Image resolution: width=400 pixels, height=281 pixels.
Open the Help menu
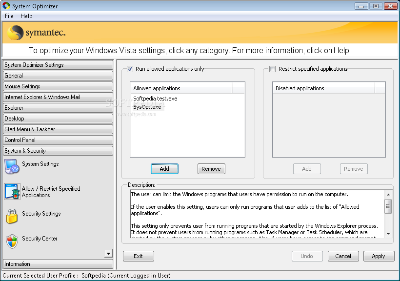tap(26, 16)
